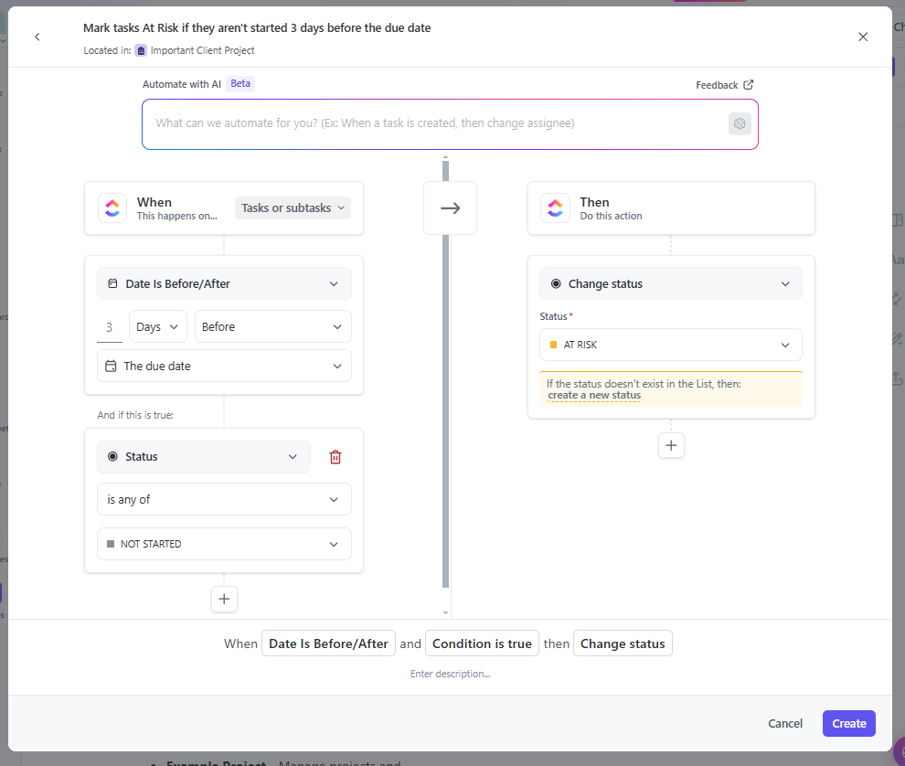
Task: Expand the Date Is Before/After trigger dropdown
Action: 224,284
